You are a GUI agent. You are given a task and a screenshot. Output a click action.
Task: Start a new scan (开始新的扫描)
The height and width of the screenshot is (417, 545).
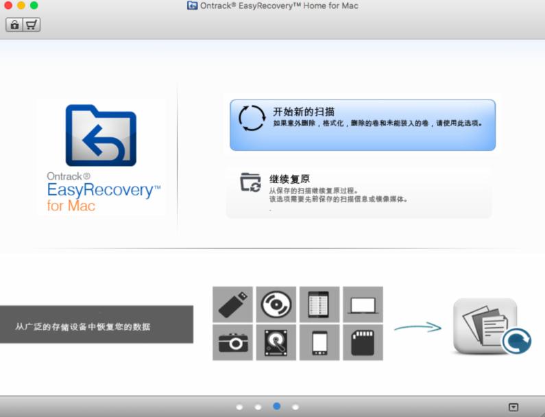coord(363,125)
